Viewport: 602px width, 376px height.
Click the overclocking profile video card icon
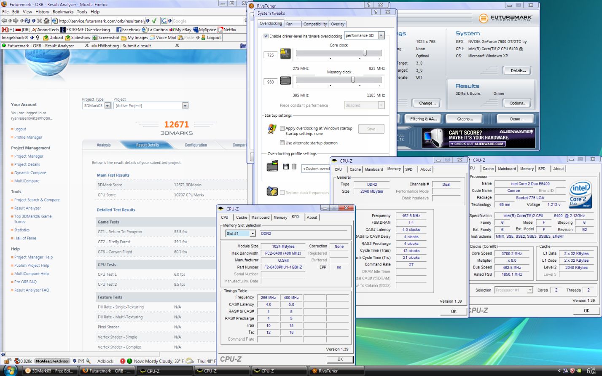tap(272, 166)
